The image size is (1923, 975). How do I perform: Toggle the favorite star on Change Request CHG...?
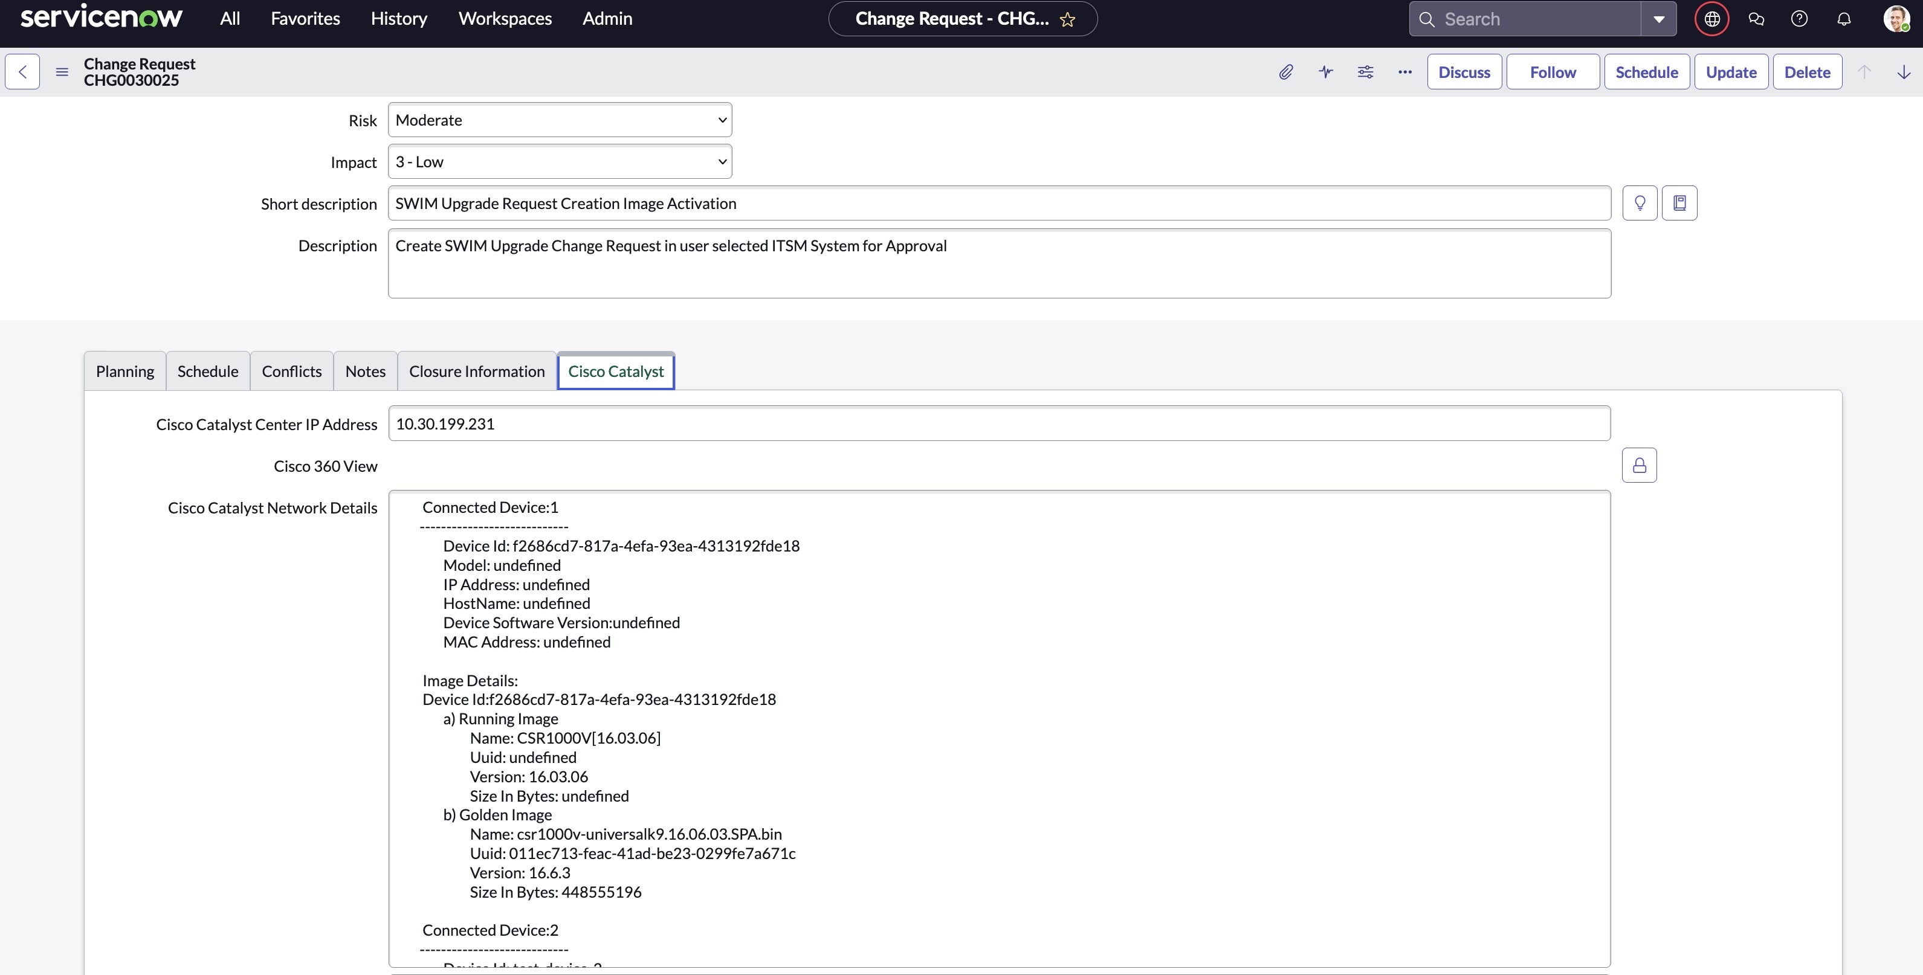point(1067,19)
